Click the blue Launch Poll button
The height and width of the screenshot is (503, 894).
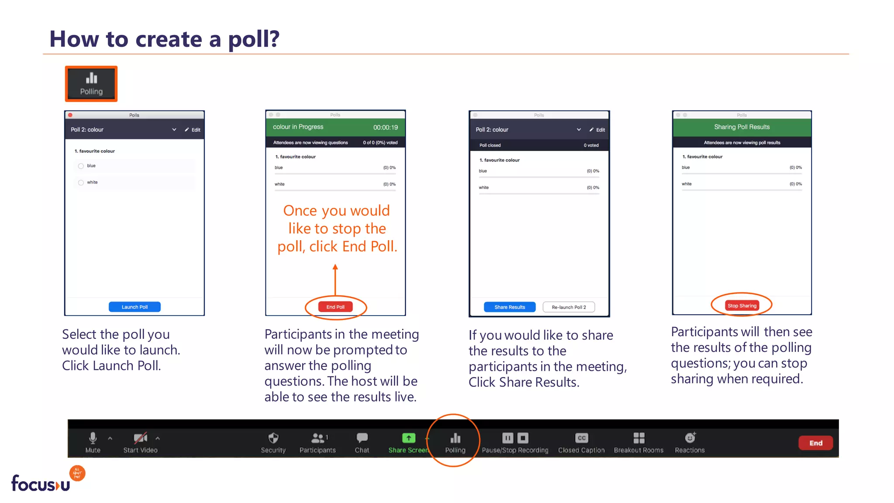click(x=134, y=307)
